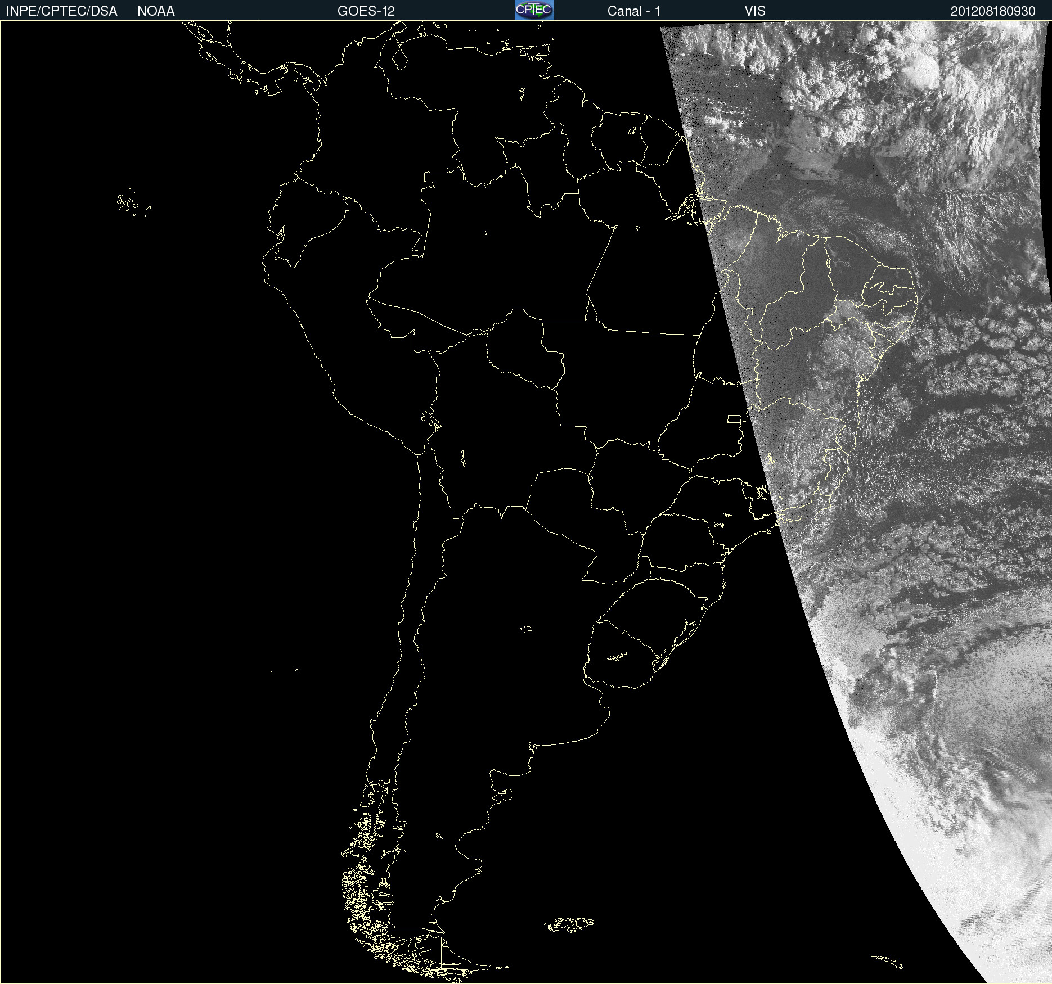Viewport: 1052px width, 984px height.
Task: Click the CPTEC logo in the header
Action: [x=534, y=10]
